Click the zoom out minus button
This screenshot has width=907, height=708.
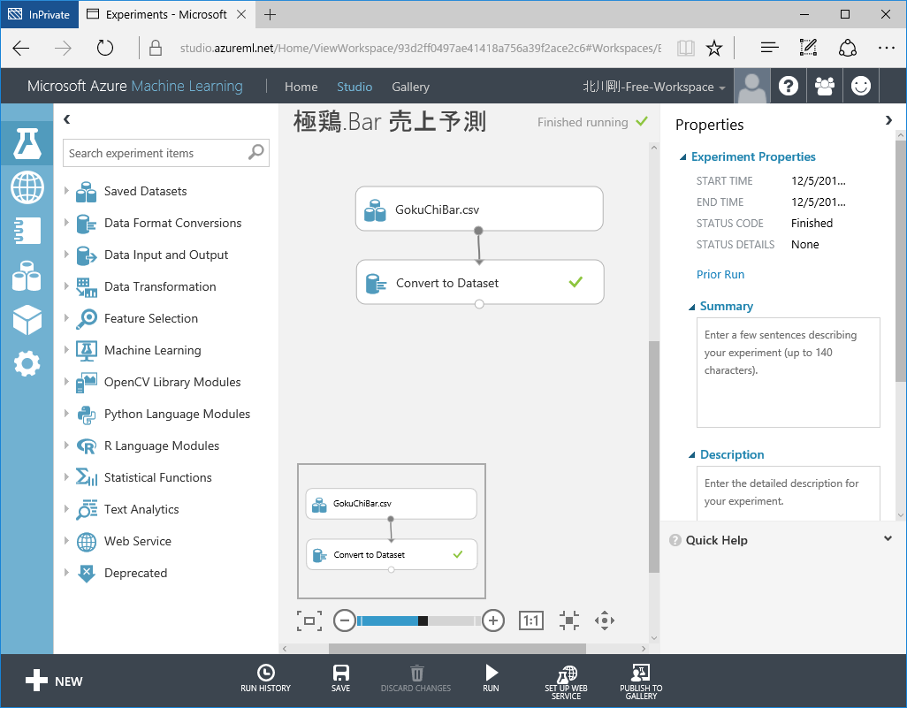(x=344, y=620)
